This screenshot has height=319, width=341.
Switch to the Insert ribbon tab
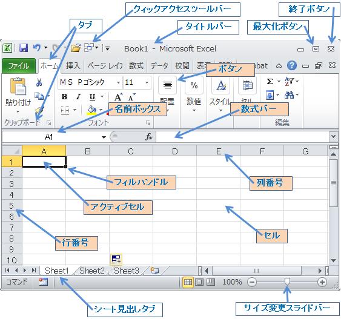pos(73,65)
